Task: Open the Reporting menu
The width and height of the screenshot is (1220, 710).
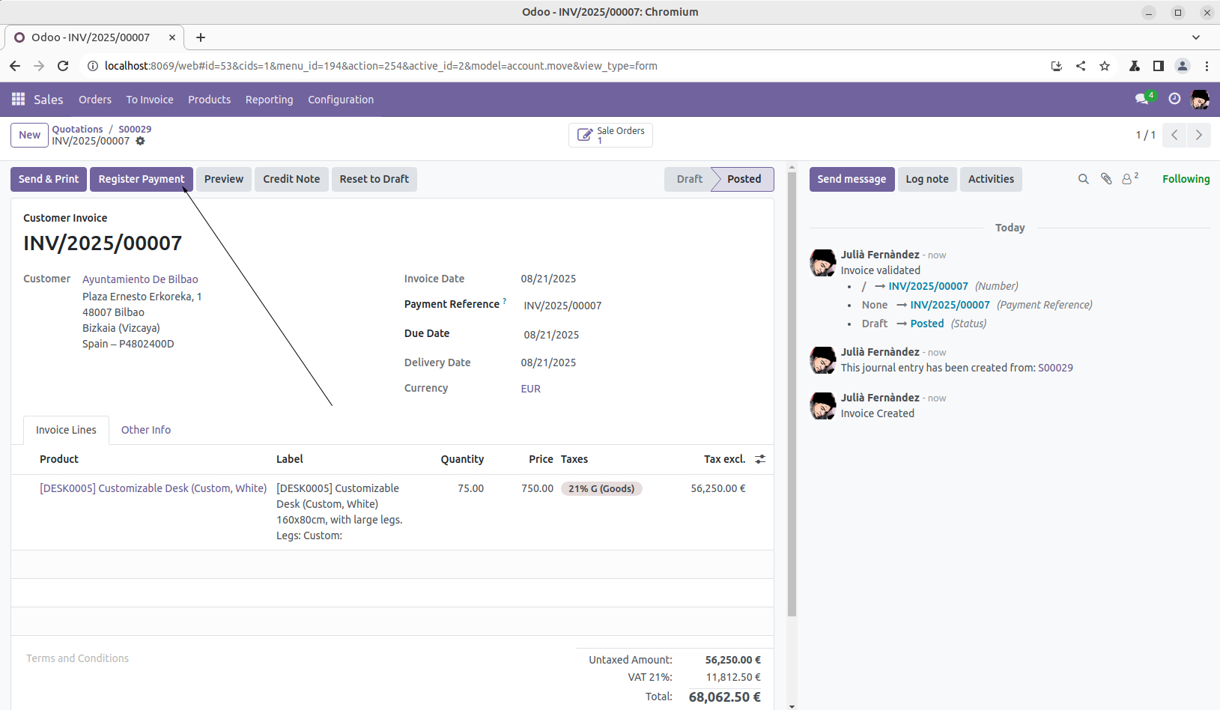Action: [x=269, y=100]
